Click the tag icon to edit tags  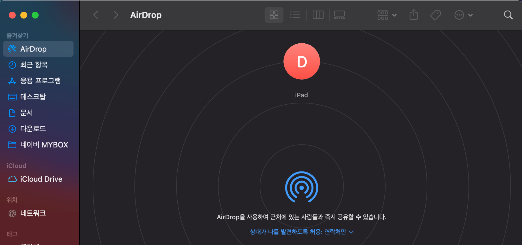(435, 15)
